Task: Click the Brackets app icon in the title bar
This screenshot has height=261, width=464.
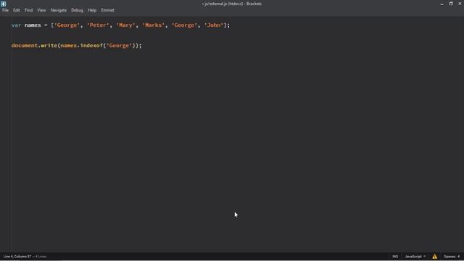Action: (x=3, y=4)
